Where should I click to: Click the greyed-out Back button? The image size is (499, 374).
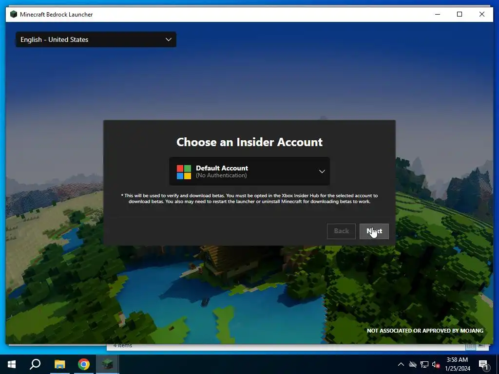(341, 231)
